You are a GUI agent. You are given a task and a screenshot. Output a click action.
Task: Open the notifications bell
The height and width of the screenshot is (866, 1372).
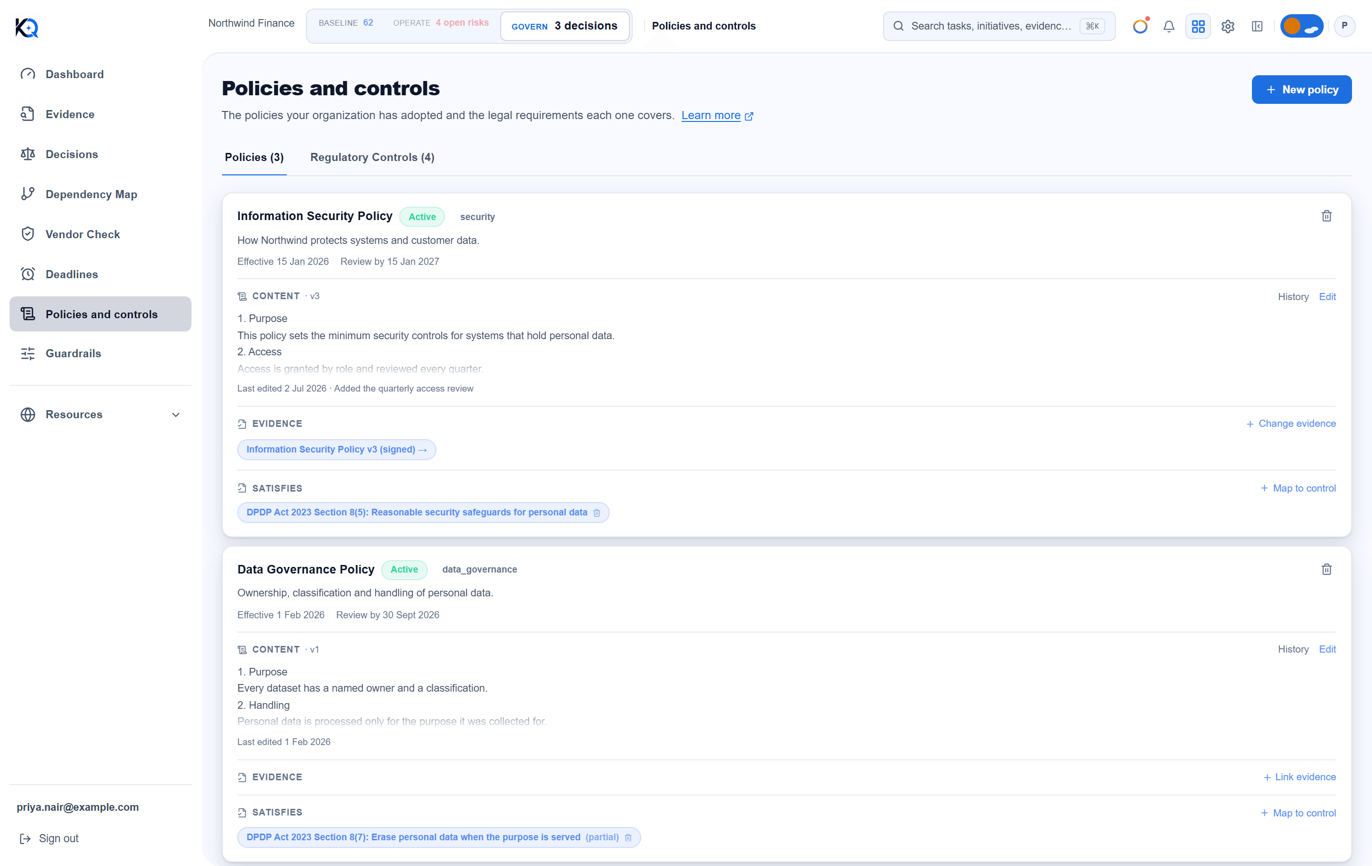tap(1169, 26)
